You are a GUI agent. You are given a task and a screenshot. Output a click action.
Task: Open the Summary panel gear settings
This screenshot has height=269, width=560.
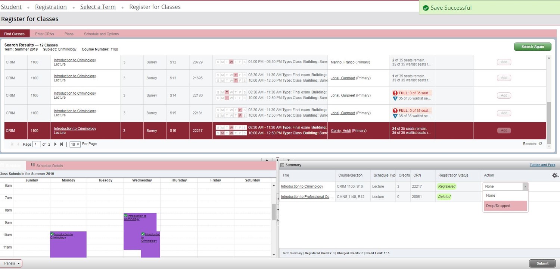point(555,175)
